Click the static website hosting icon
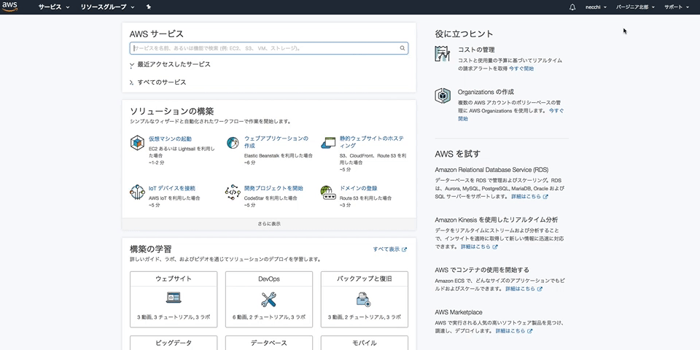The height and width of the screenshot is (350, 700). (327, 143)
